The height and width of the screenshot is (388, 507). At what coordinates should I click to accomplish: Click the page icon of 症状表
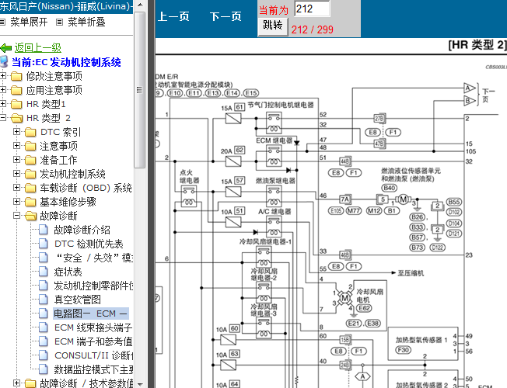44,272
